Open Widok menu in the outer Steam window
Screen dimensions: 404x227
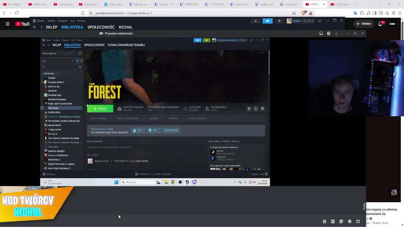tap(51, 21)
